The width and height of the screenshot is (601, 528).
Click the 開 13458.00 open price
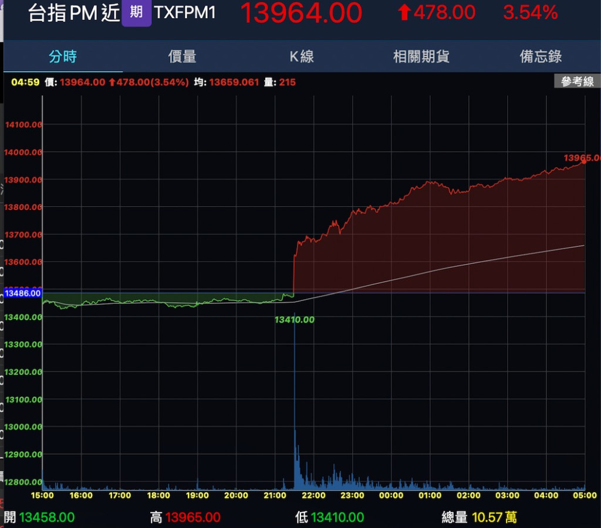pyautogui.click(x=39, y=517)
